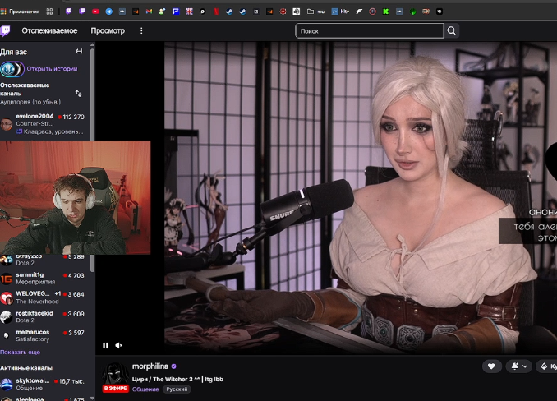
Task: Collapse the sidebar with the arrow icon
Action: [79, 52]
